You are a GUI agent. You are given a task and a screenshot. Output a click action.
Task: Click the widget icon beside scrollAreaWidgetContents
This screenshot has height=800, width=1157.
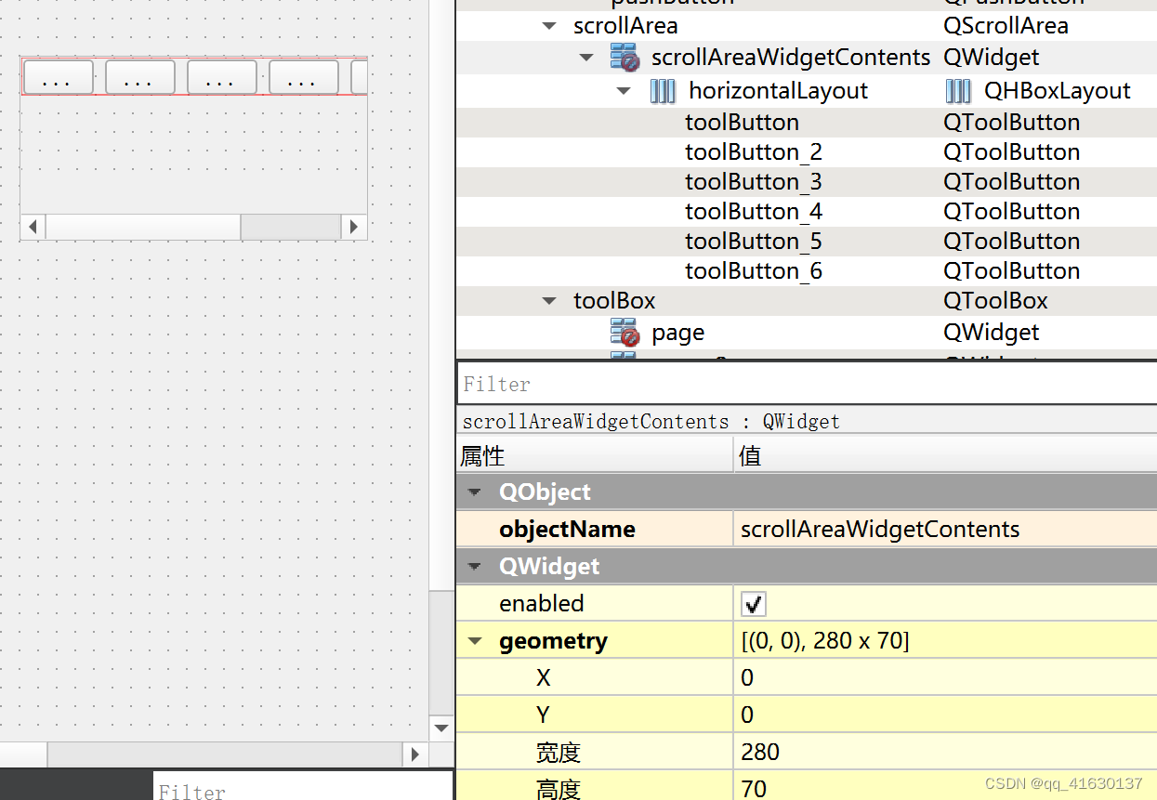[625, 57]
